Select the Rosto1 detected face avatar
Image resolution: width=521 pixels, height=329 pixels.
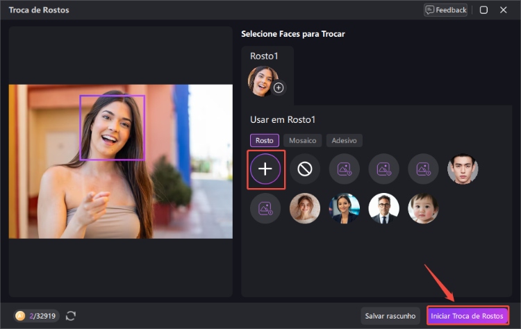pos(263,81)
